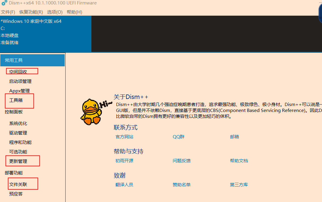Open the 文件(F) menu
This screenshot has height=202, width=322.
pos(8,12)
